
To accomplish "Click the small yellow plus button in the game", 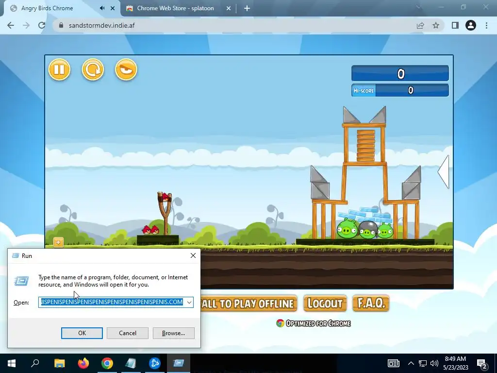I will [x=58, y=242].
